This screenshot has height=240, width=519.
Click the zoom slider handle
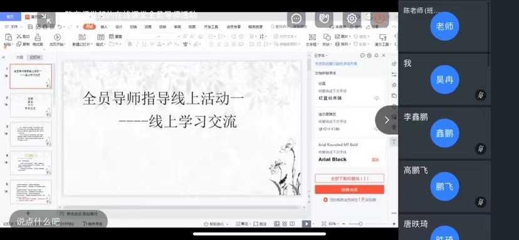point(360,224)
